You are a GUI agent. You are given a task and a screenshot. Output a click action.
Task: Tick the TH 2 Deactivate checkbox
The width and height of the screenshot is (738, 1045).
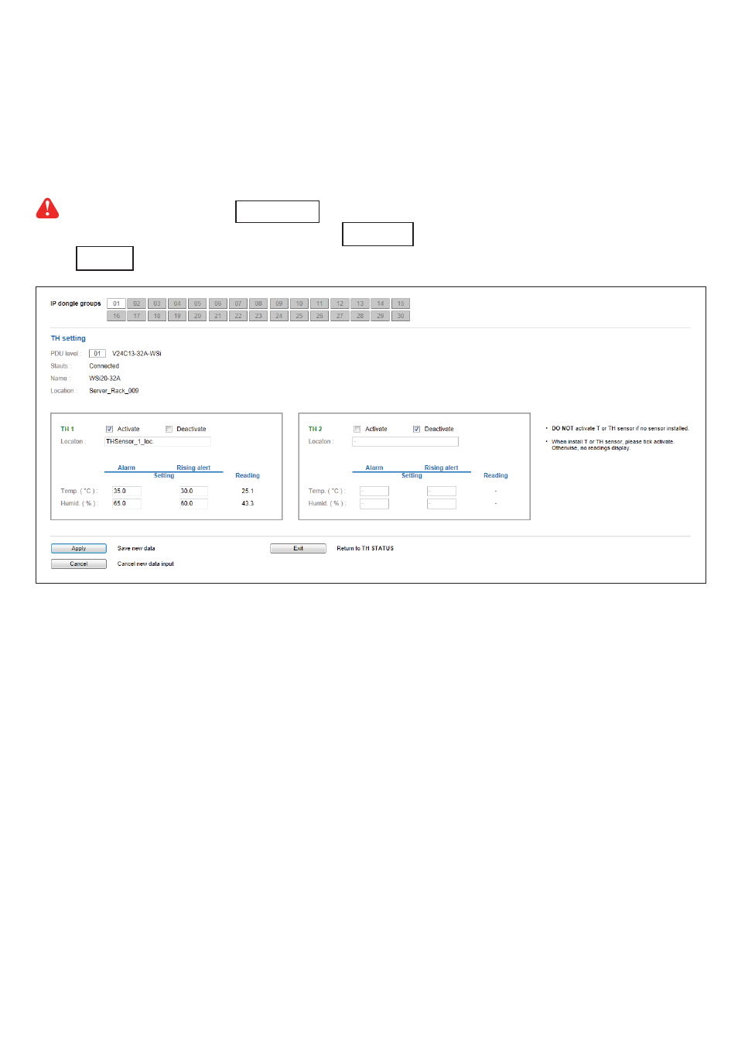point(416,429)
